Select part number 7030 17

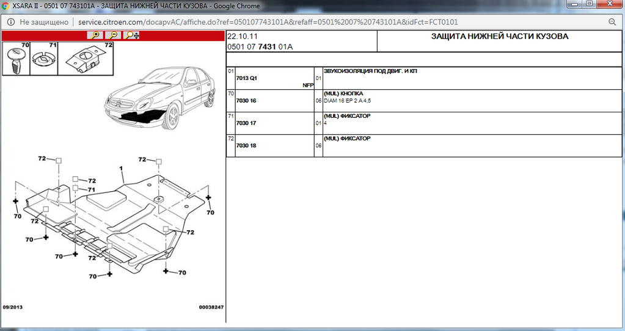pyautogui.click(x=246, y=123)
